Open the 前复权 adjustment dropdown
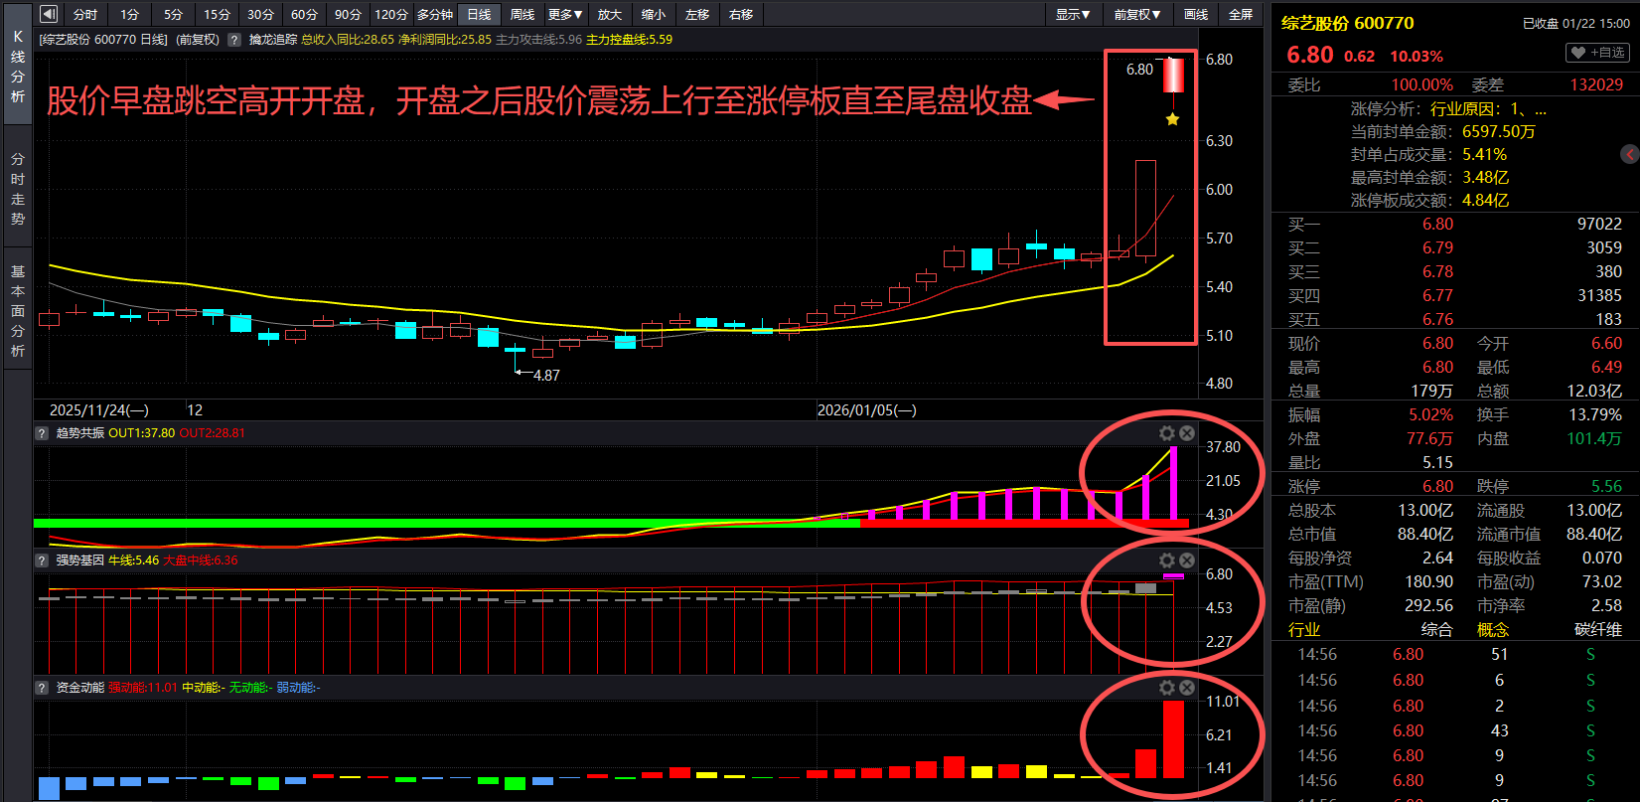Screen dimensions: 1640x802 tap(1136, 14)
